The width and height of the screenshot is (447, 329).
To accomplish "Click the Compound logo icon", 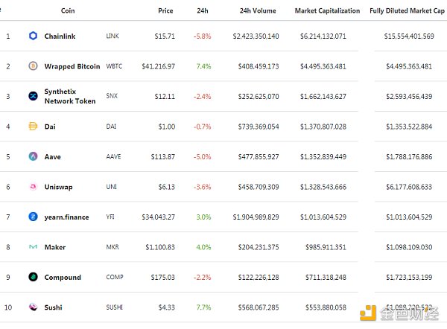I will click(33, 277).
